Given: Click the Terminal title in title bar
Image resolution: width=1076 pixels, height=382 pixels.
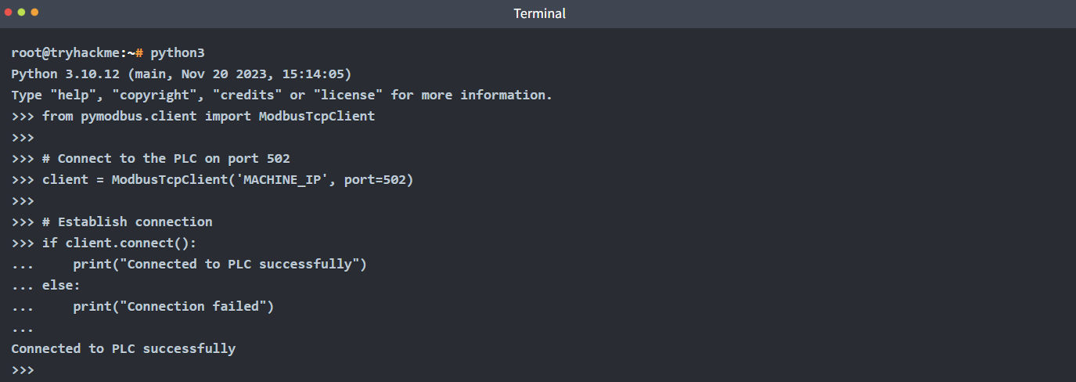Looking at the screenshot, I should [x=539, y=13].
